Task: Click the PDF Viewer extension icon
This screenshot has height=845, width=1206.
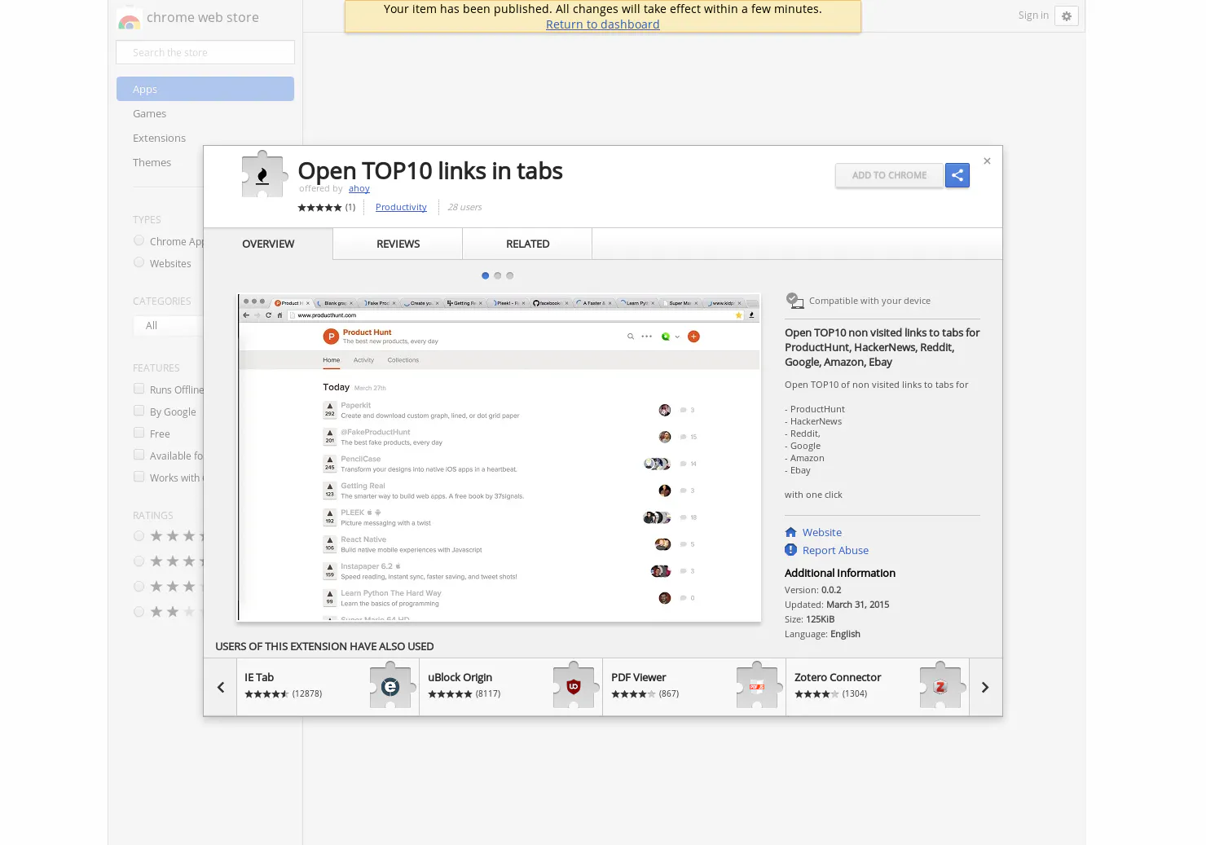Action: (758, 685)
